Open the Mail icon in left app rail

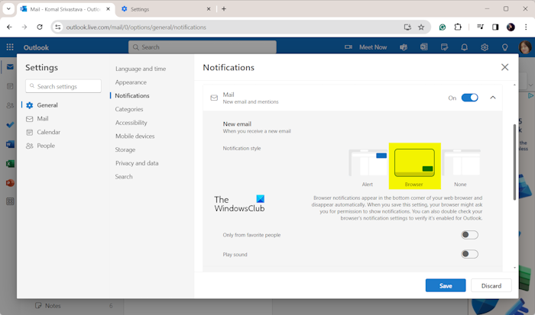coord(10,67)
